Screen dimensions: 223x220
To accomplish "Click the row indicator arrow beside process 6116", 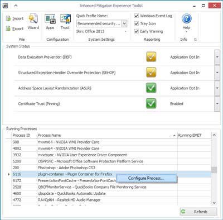I will click(x=9, y=174).
